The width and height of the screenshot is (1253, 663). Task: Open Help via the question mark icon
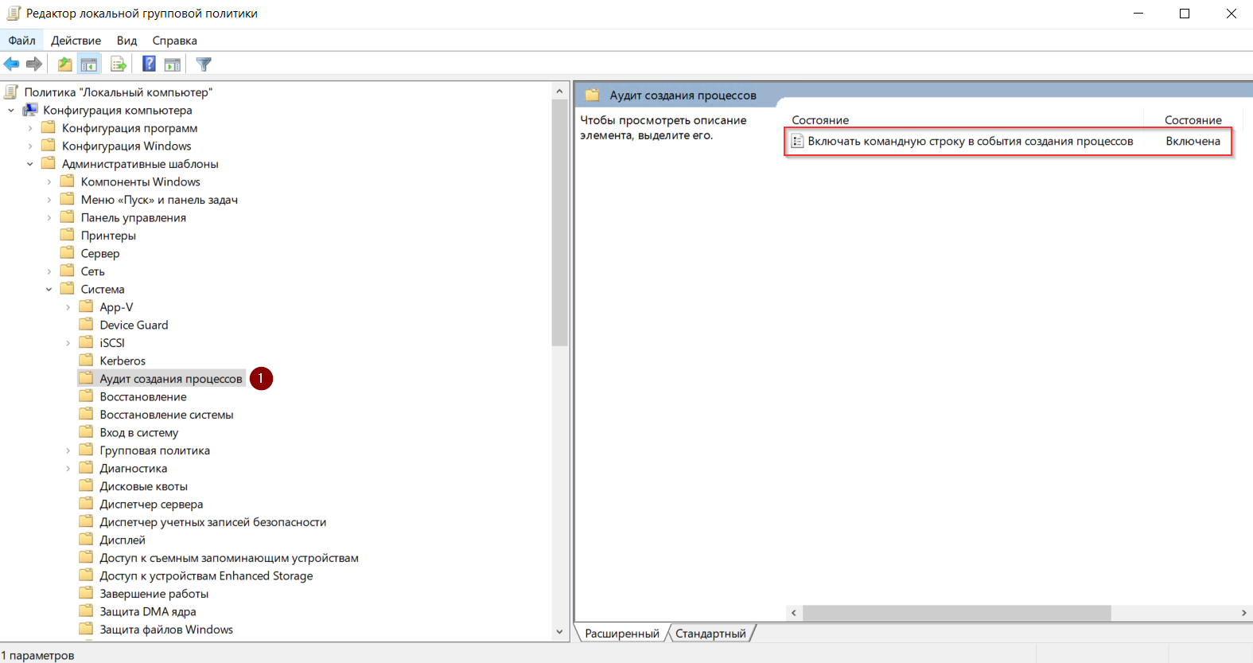coord(149,64)
